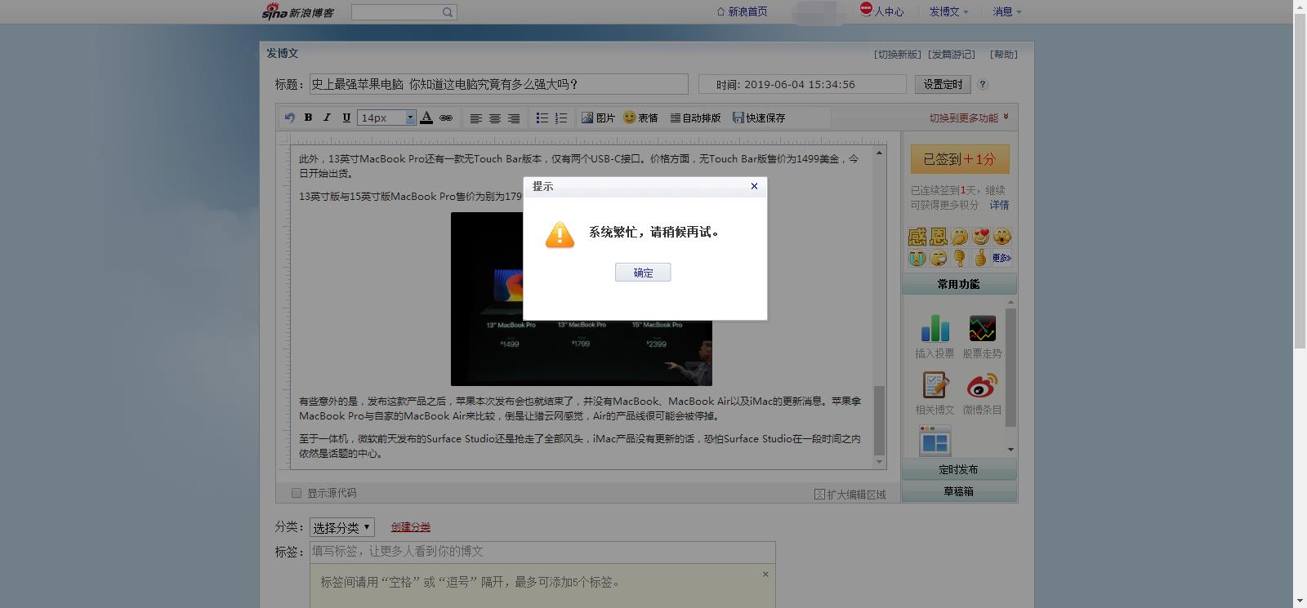The height and width of the screenshot is (608, 1307).
Task: Toggle bold formatting
Action: [x=308, y=118]
